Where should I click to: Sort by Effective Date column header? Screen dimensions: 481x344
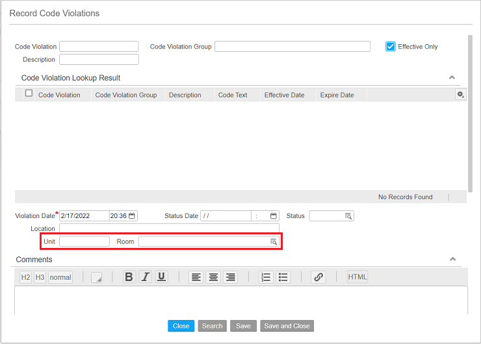pyautogui.click(x=284, y=95)
